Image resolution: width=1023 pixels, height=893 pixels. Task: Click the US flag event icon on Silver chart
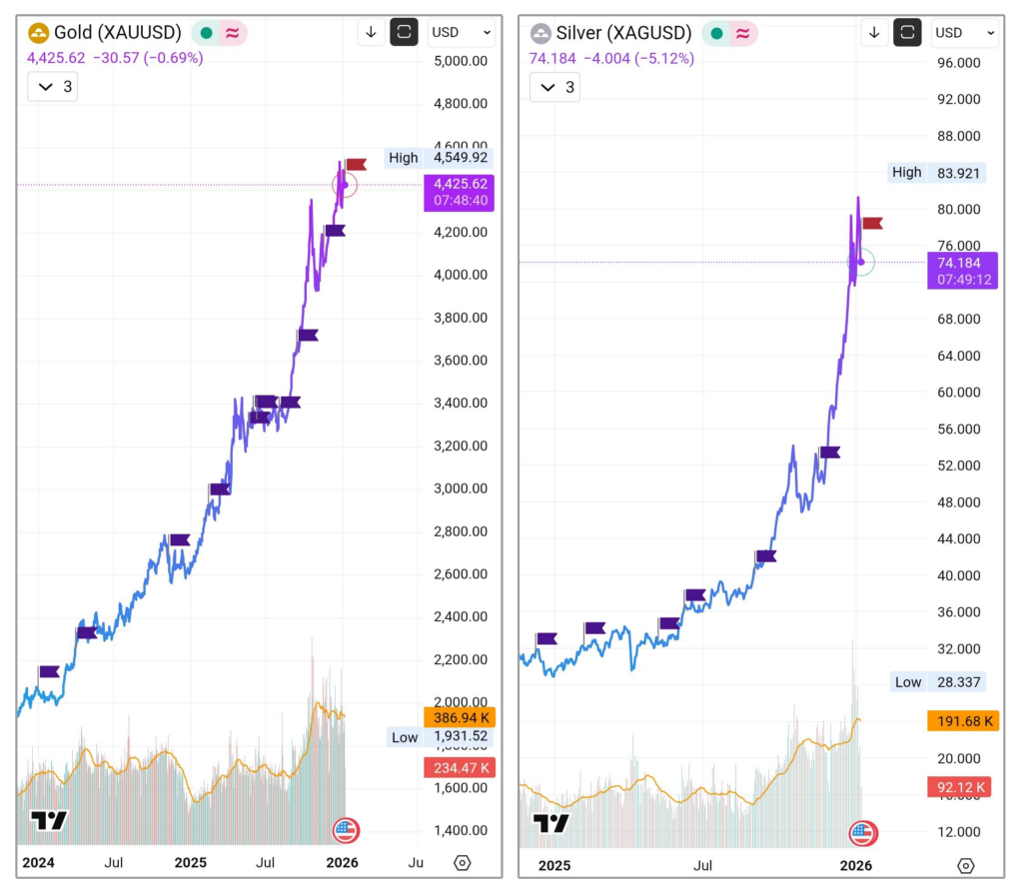[x=862, y=833]
